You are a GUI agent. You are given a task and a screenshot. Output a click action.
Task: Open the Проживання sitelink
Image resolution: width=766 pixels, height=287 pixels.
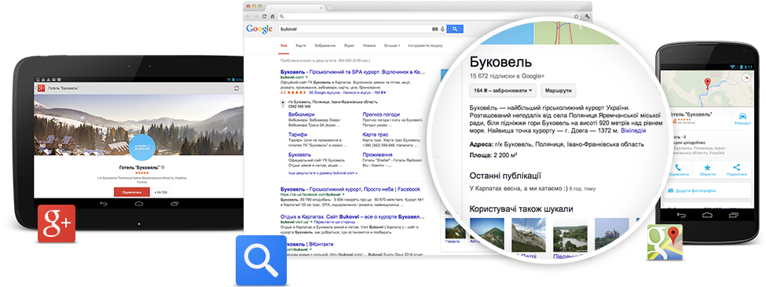click(378, 154)
